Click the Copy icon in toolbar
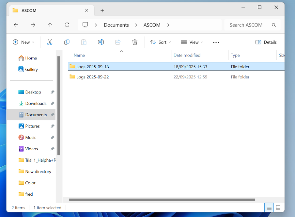Screen dimensions: 295x217 [x=67, y=42]
